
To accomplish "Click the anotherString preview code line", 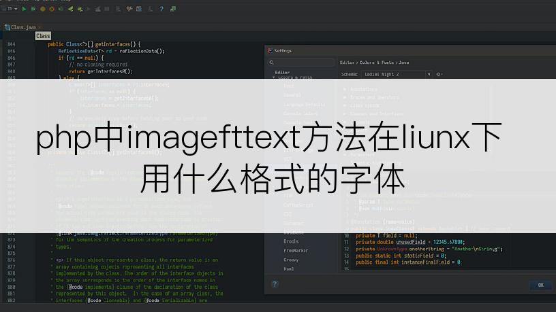I will coord(429,249).
